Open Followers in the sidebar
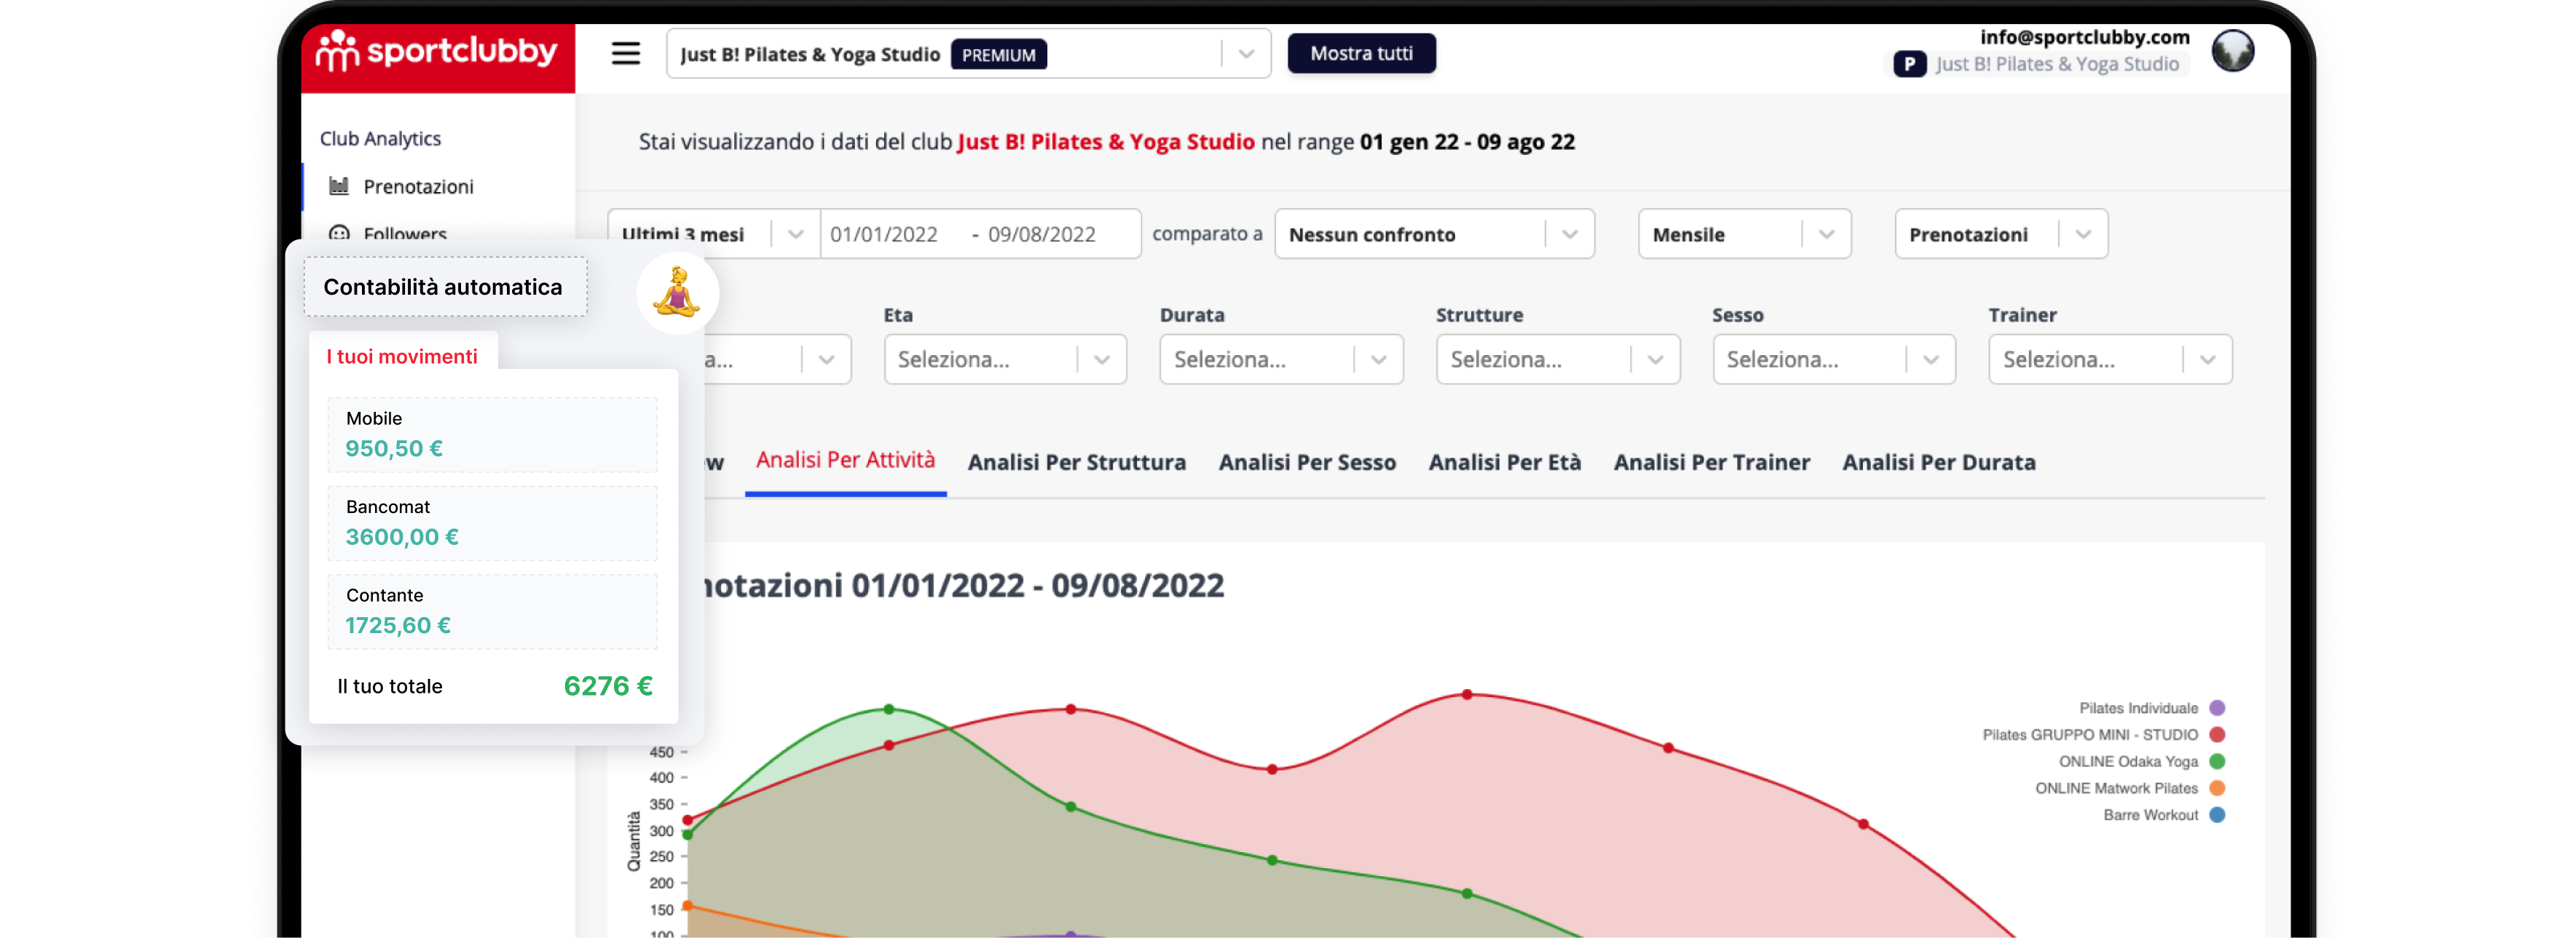The image size is (2576, 938). [404, 234]
